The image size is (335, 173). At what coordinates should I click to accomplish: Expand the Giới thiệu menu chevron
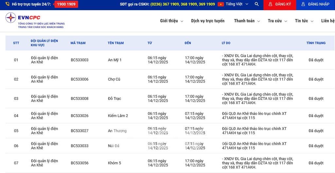point(182,21)
